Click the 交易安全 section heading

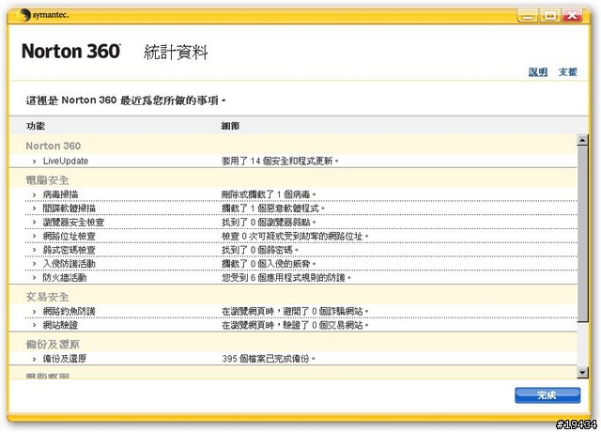(x=47, y=297)
